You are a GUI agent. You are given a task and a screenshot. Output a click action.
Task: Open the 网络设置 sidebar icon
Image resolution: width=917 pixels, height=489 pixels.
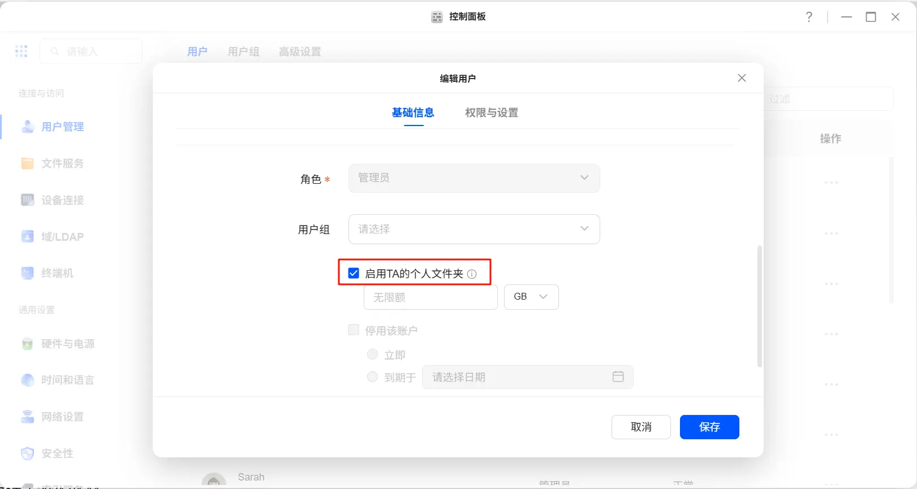[27, 417]
